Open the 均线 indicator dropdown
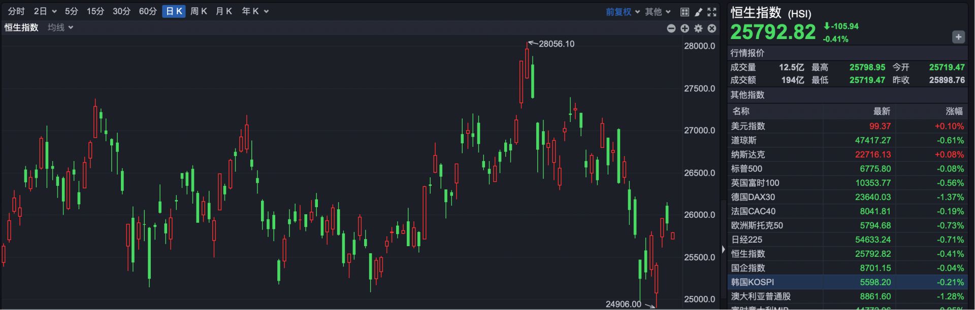The height and width of the screenshot is (310, 975). point(60,27)
